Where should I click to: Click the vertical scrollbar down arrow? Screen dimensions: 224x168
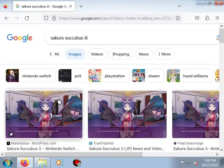tap(221, 150)
